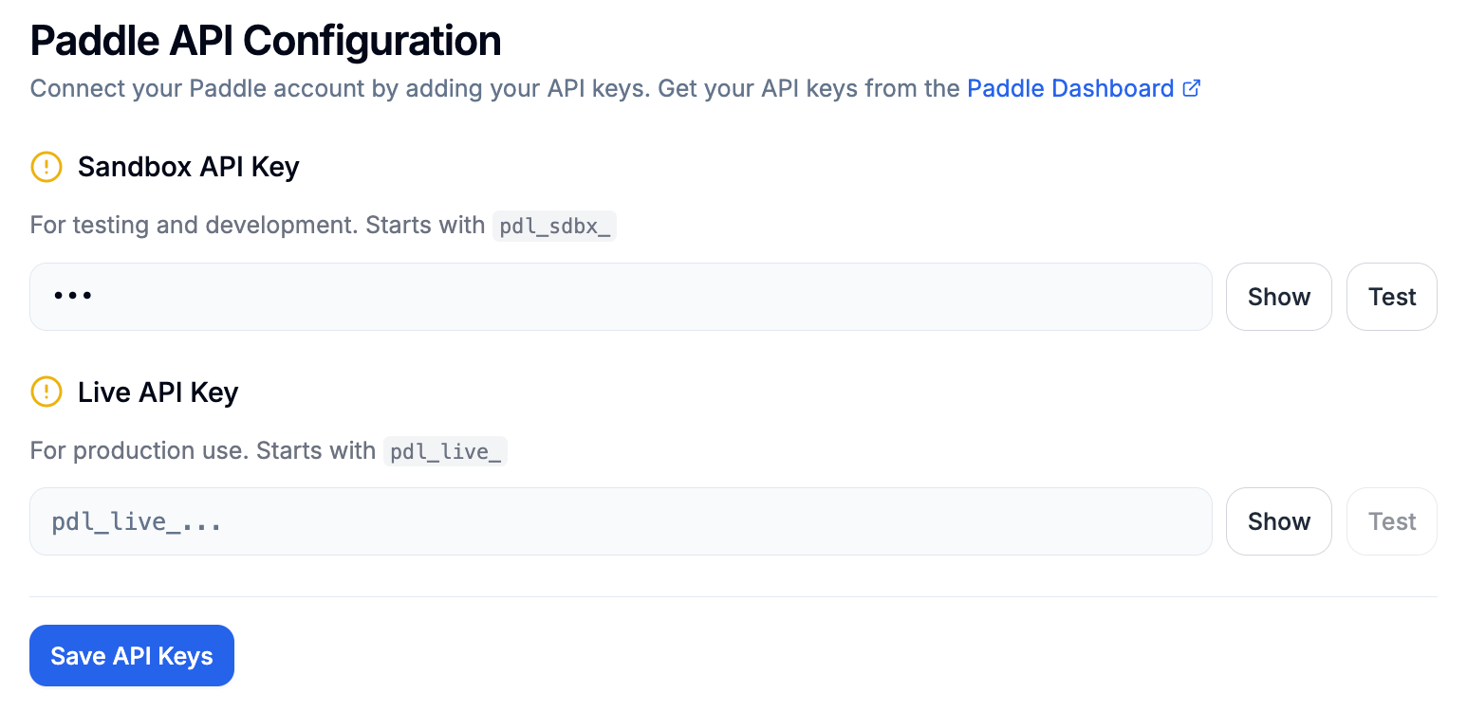Click the pdl_live_ prefix code badge
Screen dimensions: 1467x711
click(x=445, y=451)
